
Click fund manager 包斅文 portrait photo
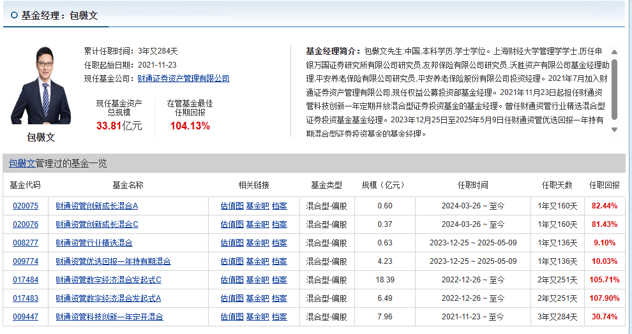tap(41, 85)
